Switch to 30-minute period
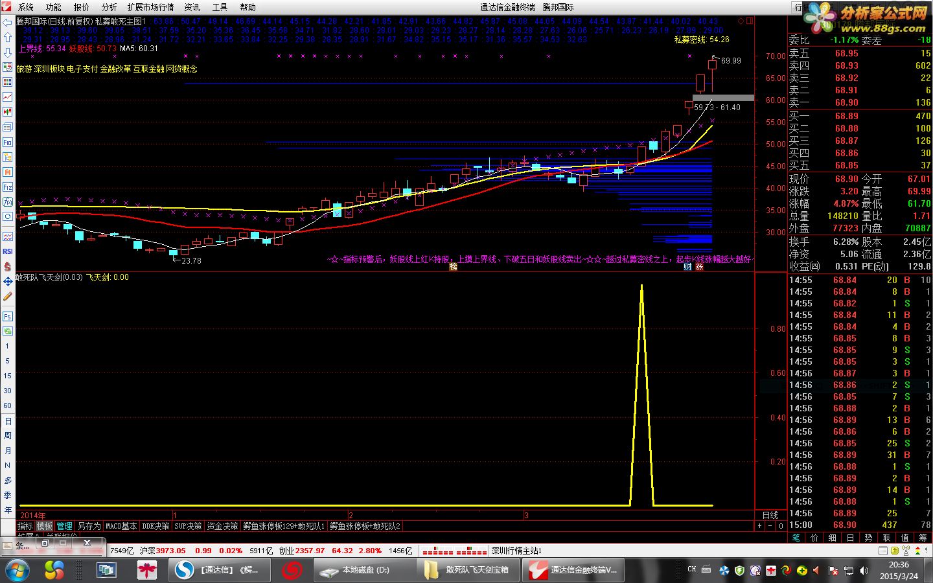This screenshot has height=583, width=933. [x=8, y=391]
